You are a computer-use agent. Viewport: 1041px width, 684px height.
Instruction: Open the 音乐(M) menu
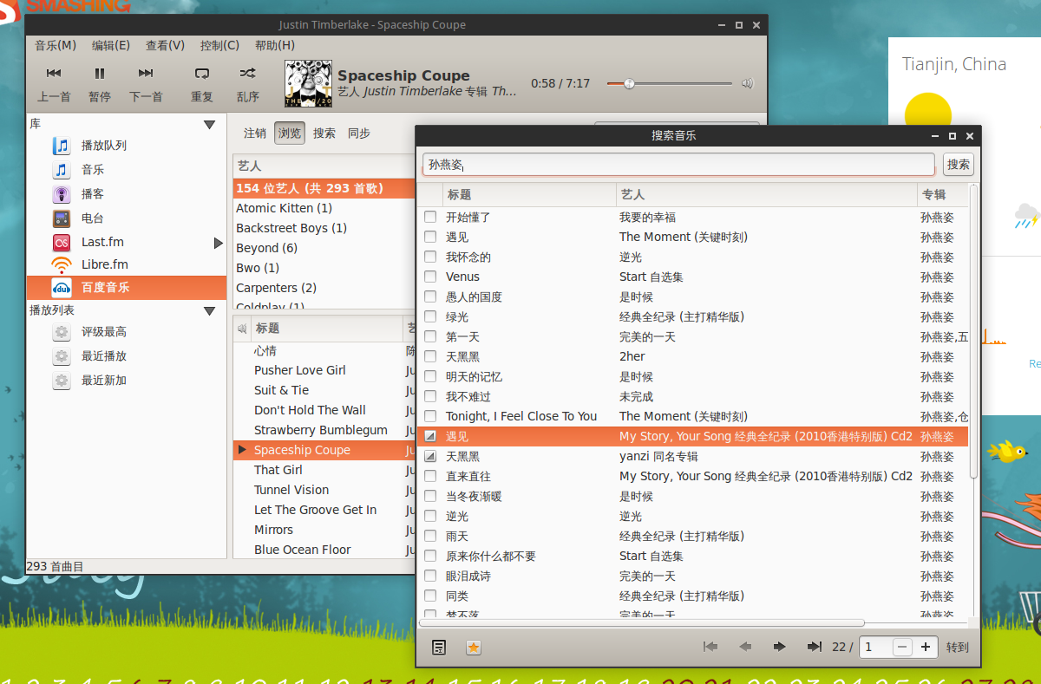coord(56,45)
